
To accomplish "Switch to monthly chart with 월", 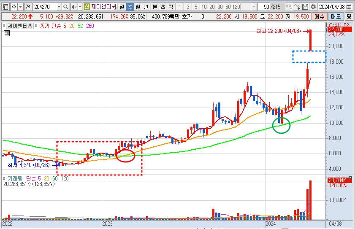I will 138,7.
